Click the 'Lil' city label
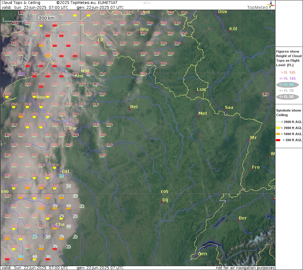This screenshot has width=303, height=270. click(101, 40)
